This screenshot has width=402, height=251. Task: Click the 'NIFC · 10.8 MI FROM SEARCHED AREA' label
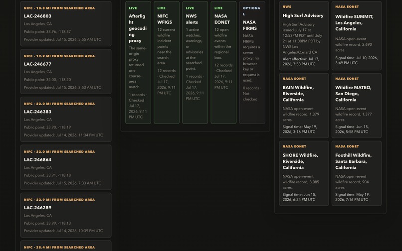pos(59,8)
